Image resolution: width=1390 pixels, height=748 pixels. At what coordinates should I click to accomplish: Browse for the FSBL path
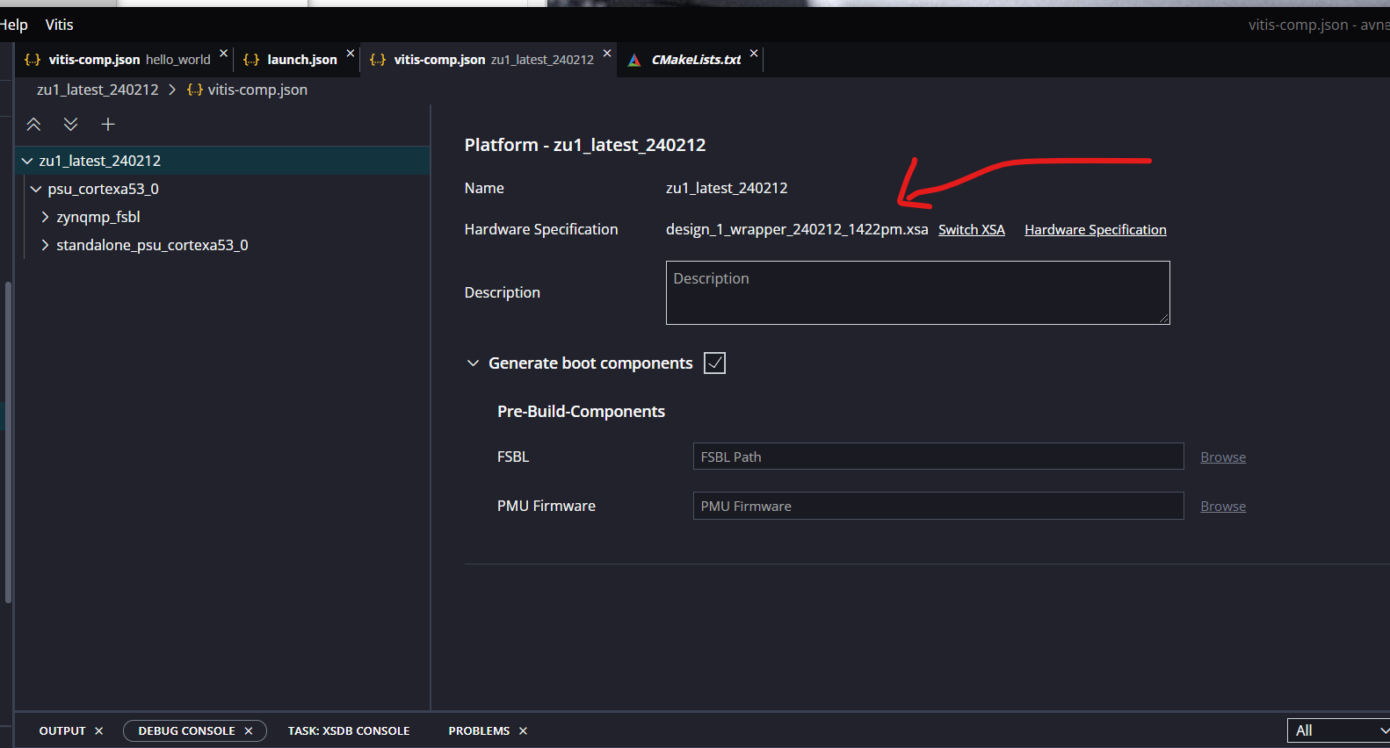click(1223, 457)
